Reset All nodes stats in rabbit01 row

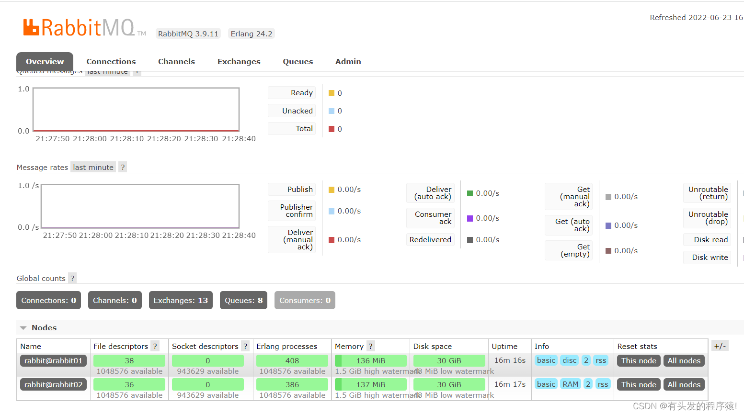[684, 360]
